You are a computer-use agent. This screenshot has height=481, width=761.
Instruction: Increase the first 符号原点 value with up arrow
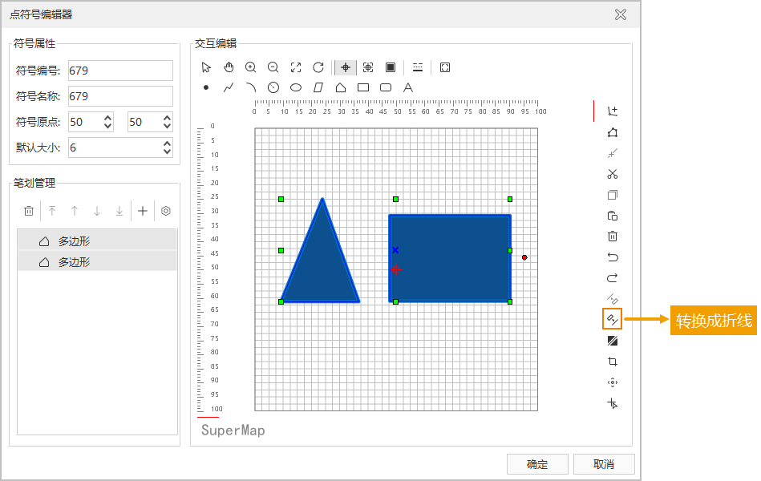(x=108, y=117)
